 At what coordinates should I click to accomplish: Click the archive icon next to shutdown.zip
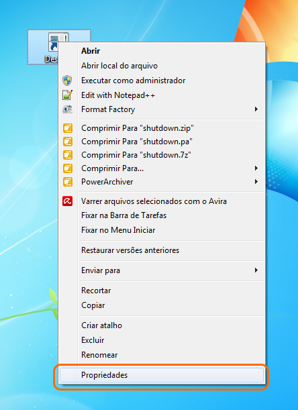(x=68, y=128)
